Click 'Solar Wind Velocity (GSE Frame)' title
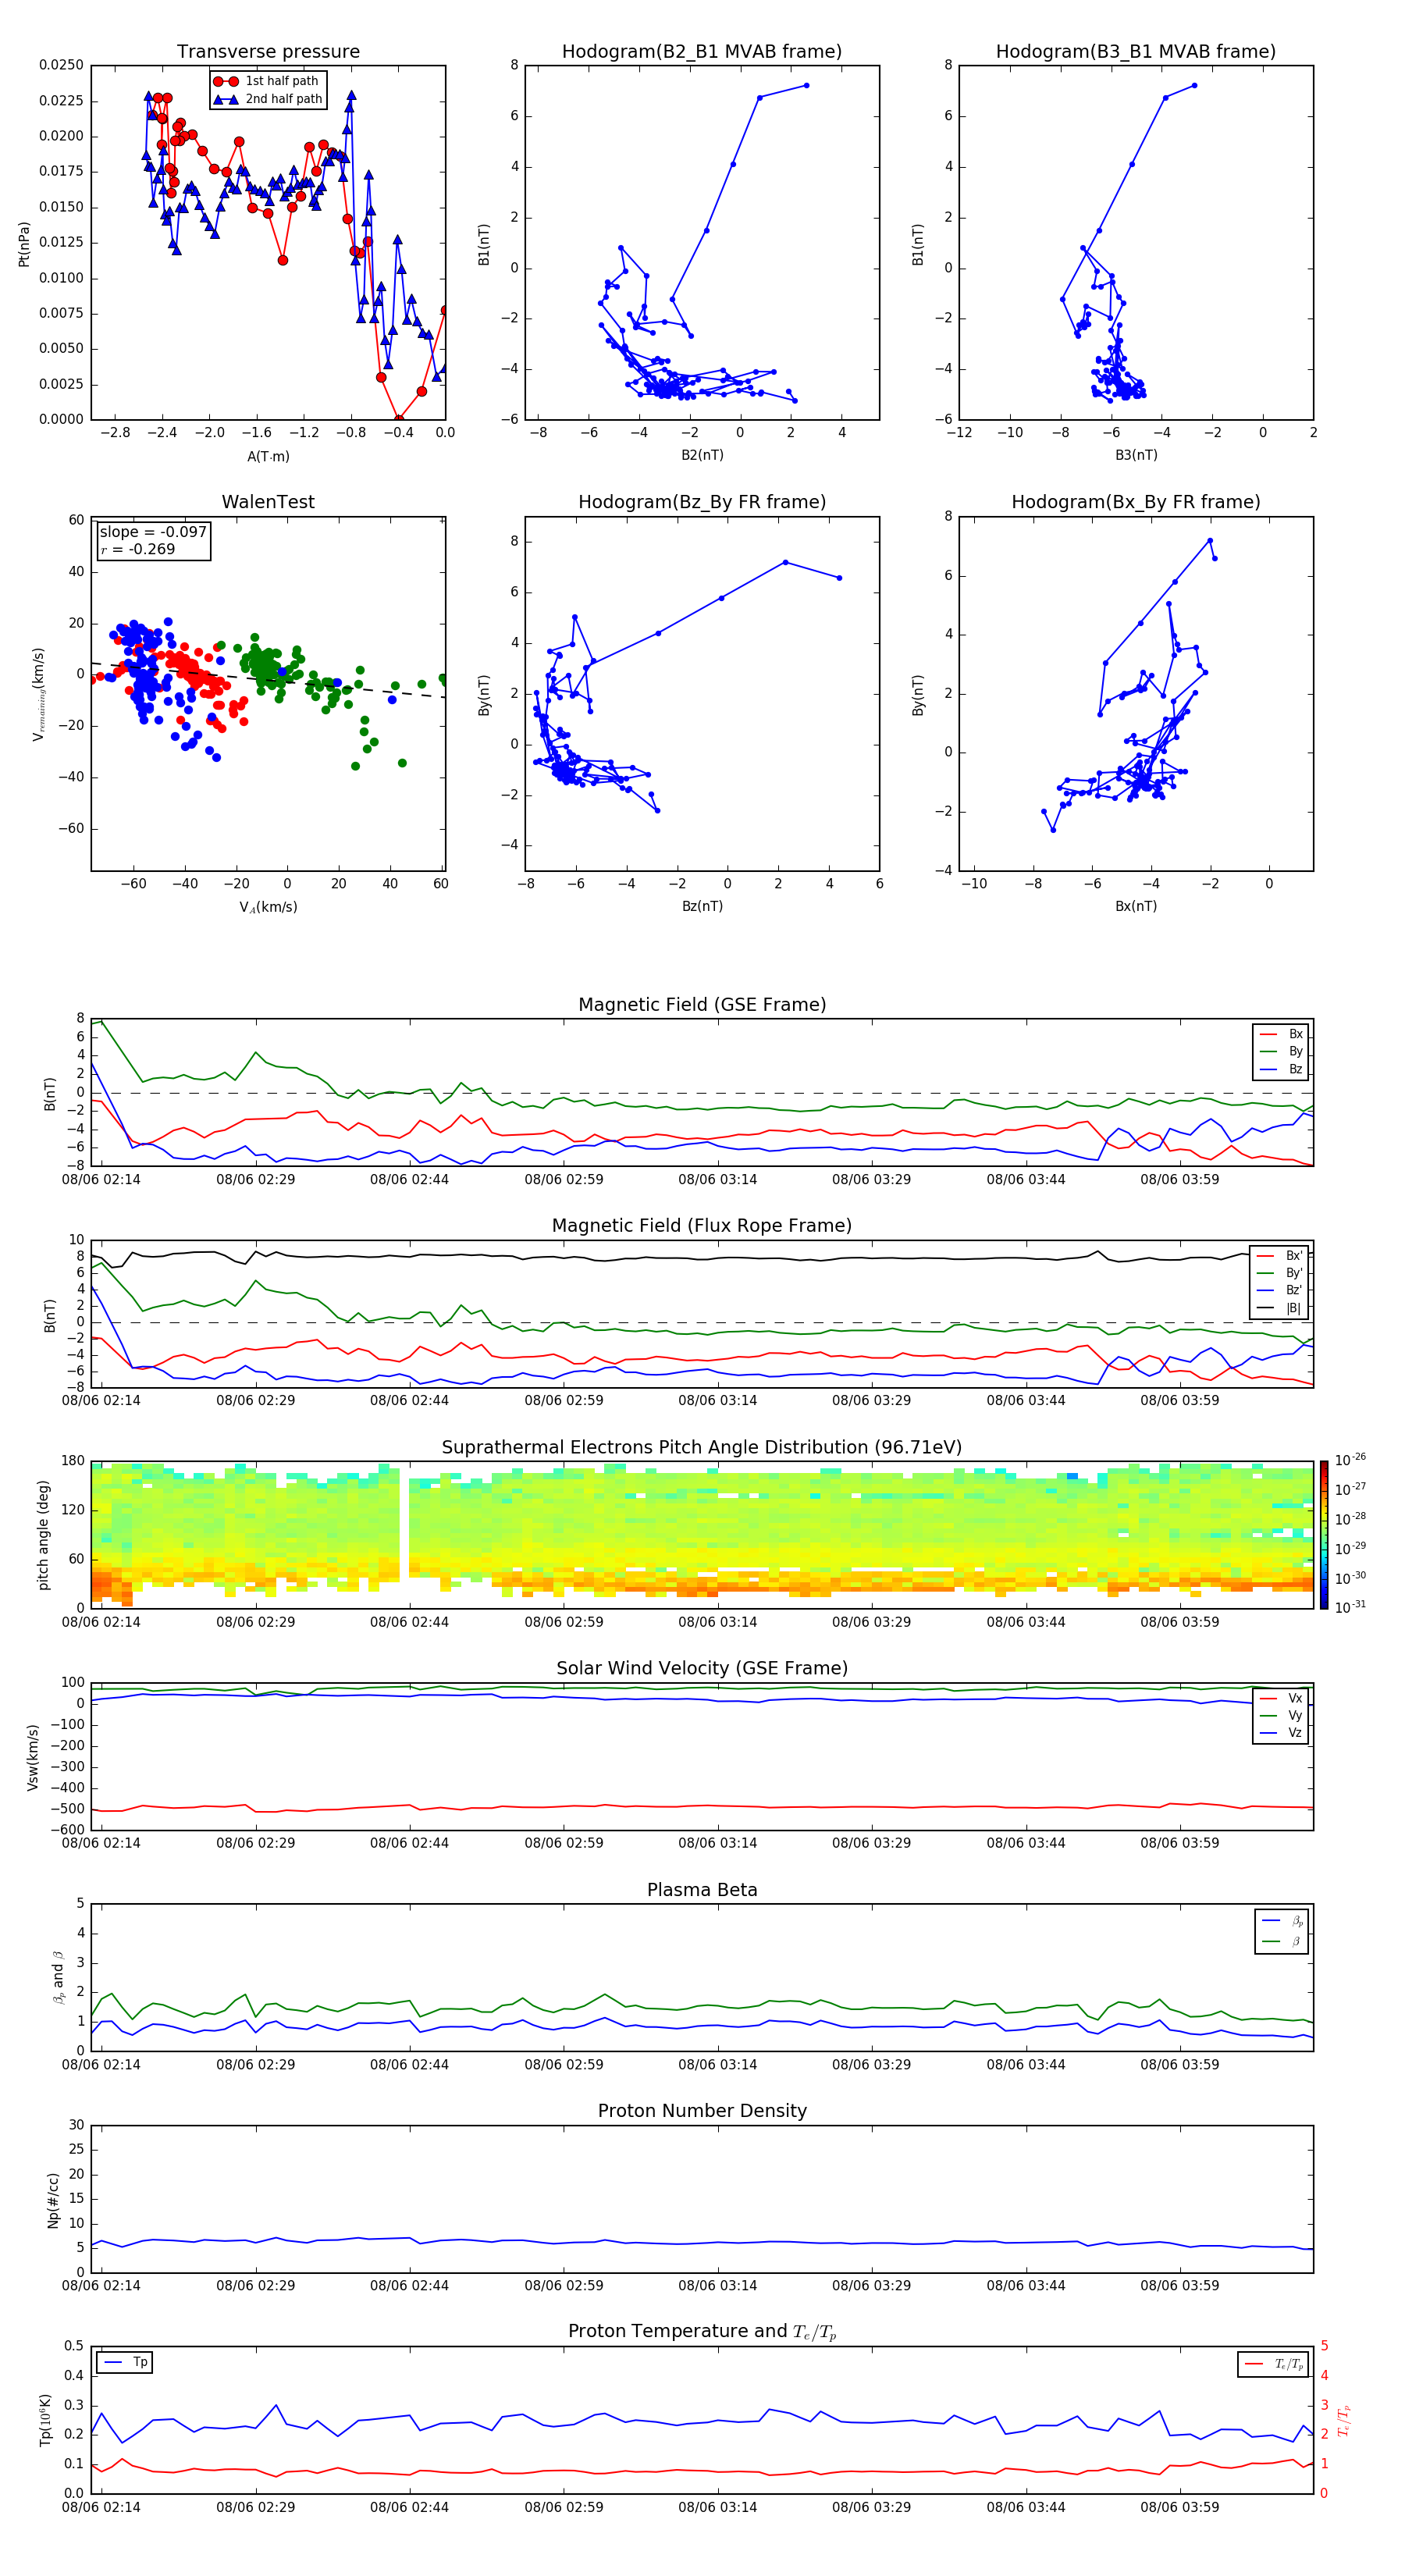Screen dimensions: 1405x2576 click(x=702, y=1668)
